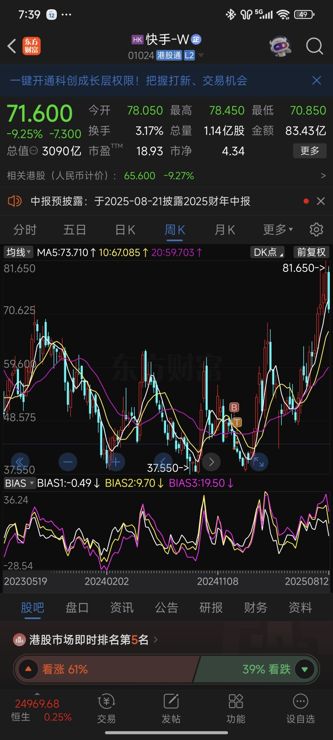The height and width of the screenshot is (740, 333).
Task: Open the stock title dropdown arrow
Action: tap(201, 55)
